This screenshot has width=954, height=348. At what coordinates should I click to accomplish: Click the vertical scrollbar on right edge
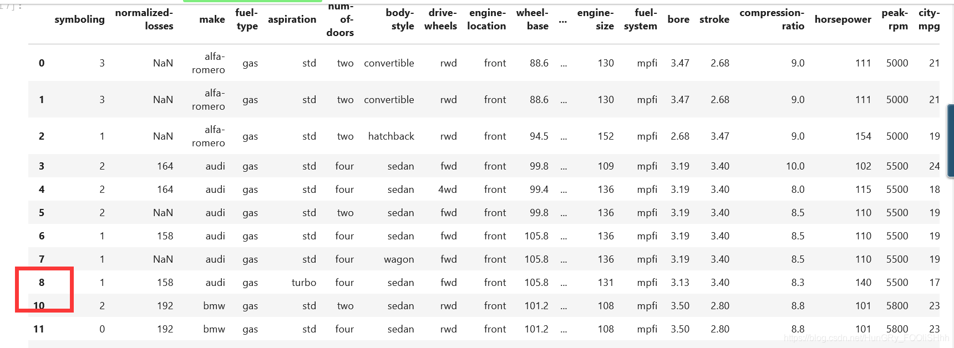coord(950,140)
